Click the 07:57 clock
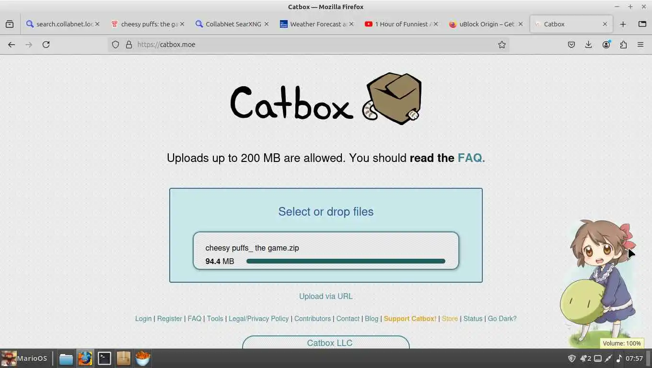Viewport: 652px width, 368px height. (634, 358)
